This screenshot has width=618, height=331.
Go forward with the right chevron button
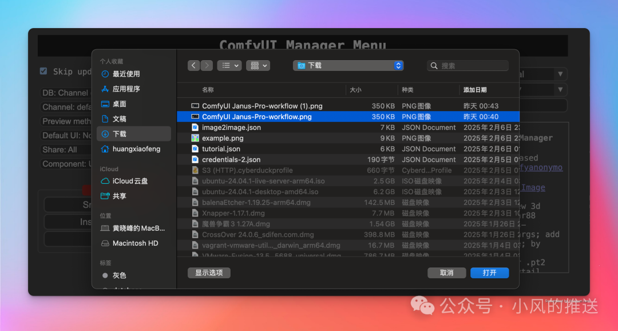[x=207, y=65]
